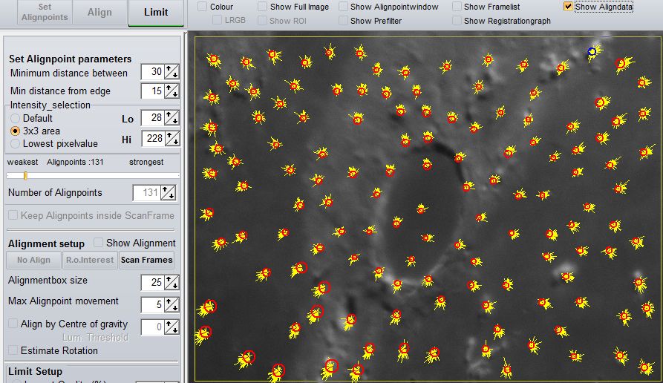Enable the Colour checkbox
The width and height of the screenshot is (663, 383).
[203, 7]
